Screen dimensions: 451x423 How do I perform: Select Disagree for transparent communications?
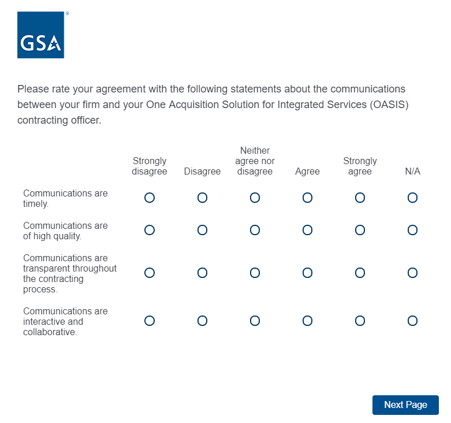point(202,273)
